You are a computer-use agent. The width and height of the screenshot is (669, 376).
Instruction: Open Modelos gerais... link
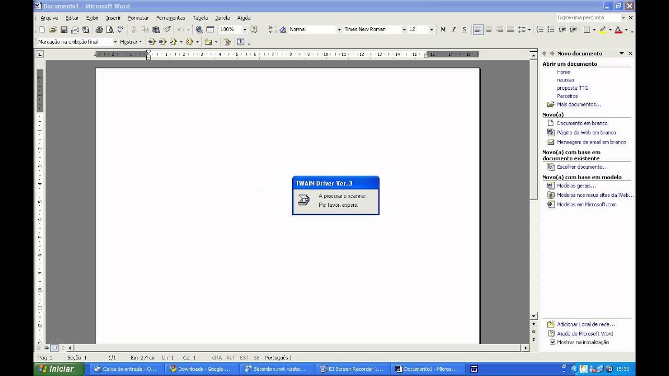[576, 186]
